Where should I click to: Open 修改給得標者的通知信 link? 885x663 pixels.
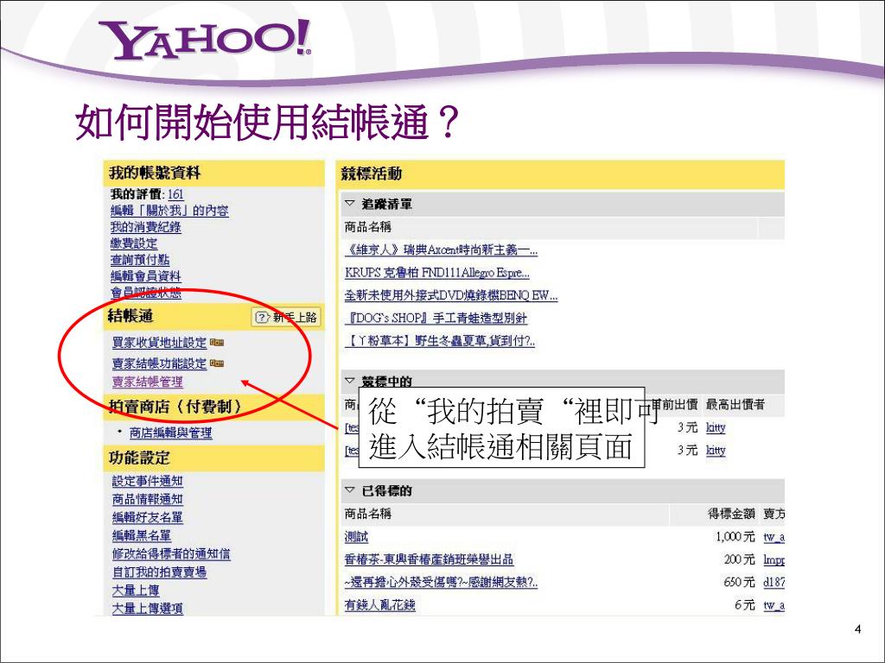[171, 553]
